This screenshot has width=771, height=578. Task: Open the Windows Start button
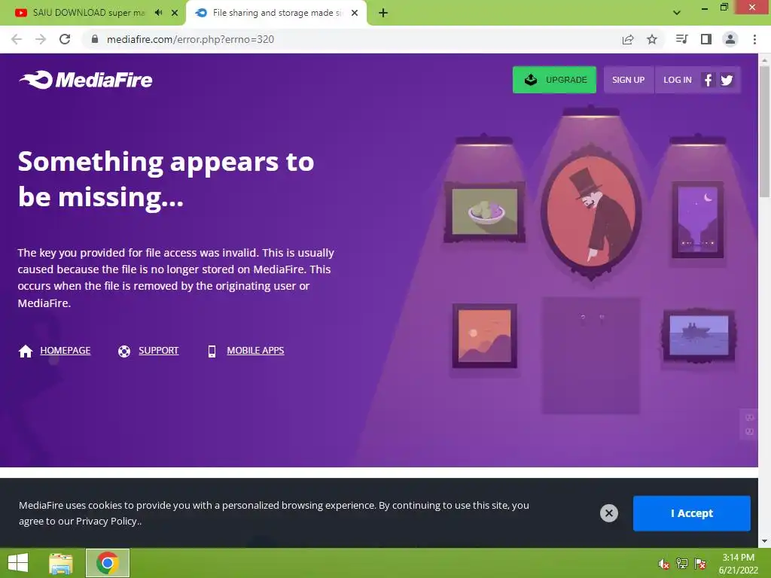pyautogui.click(x=18, y=563)
